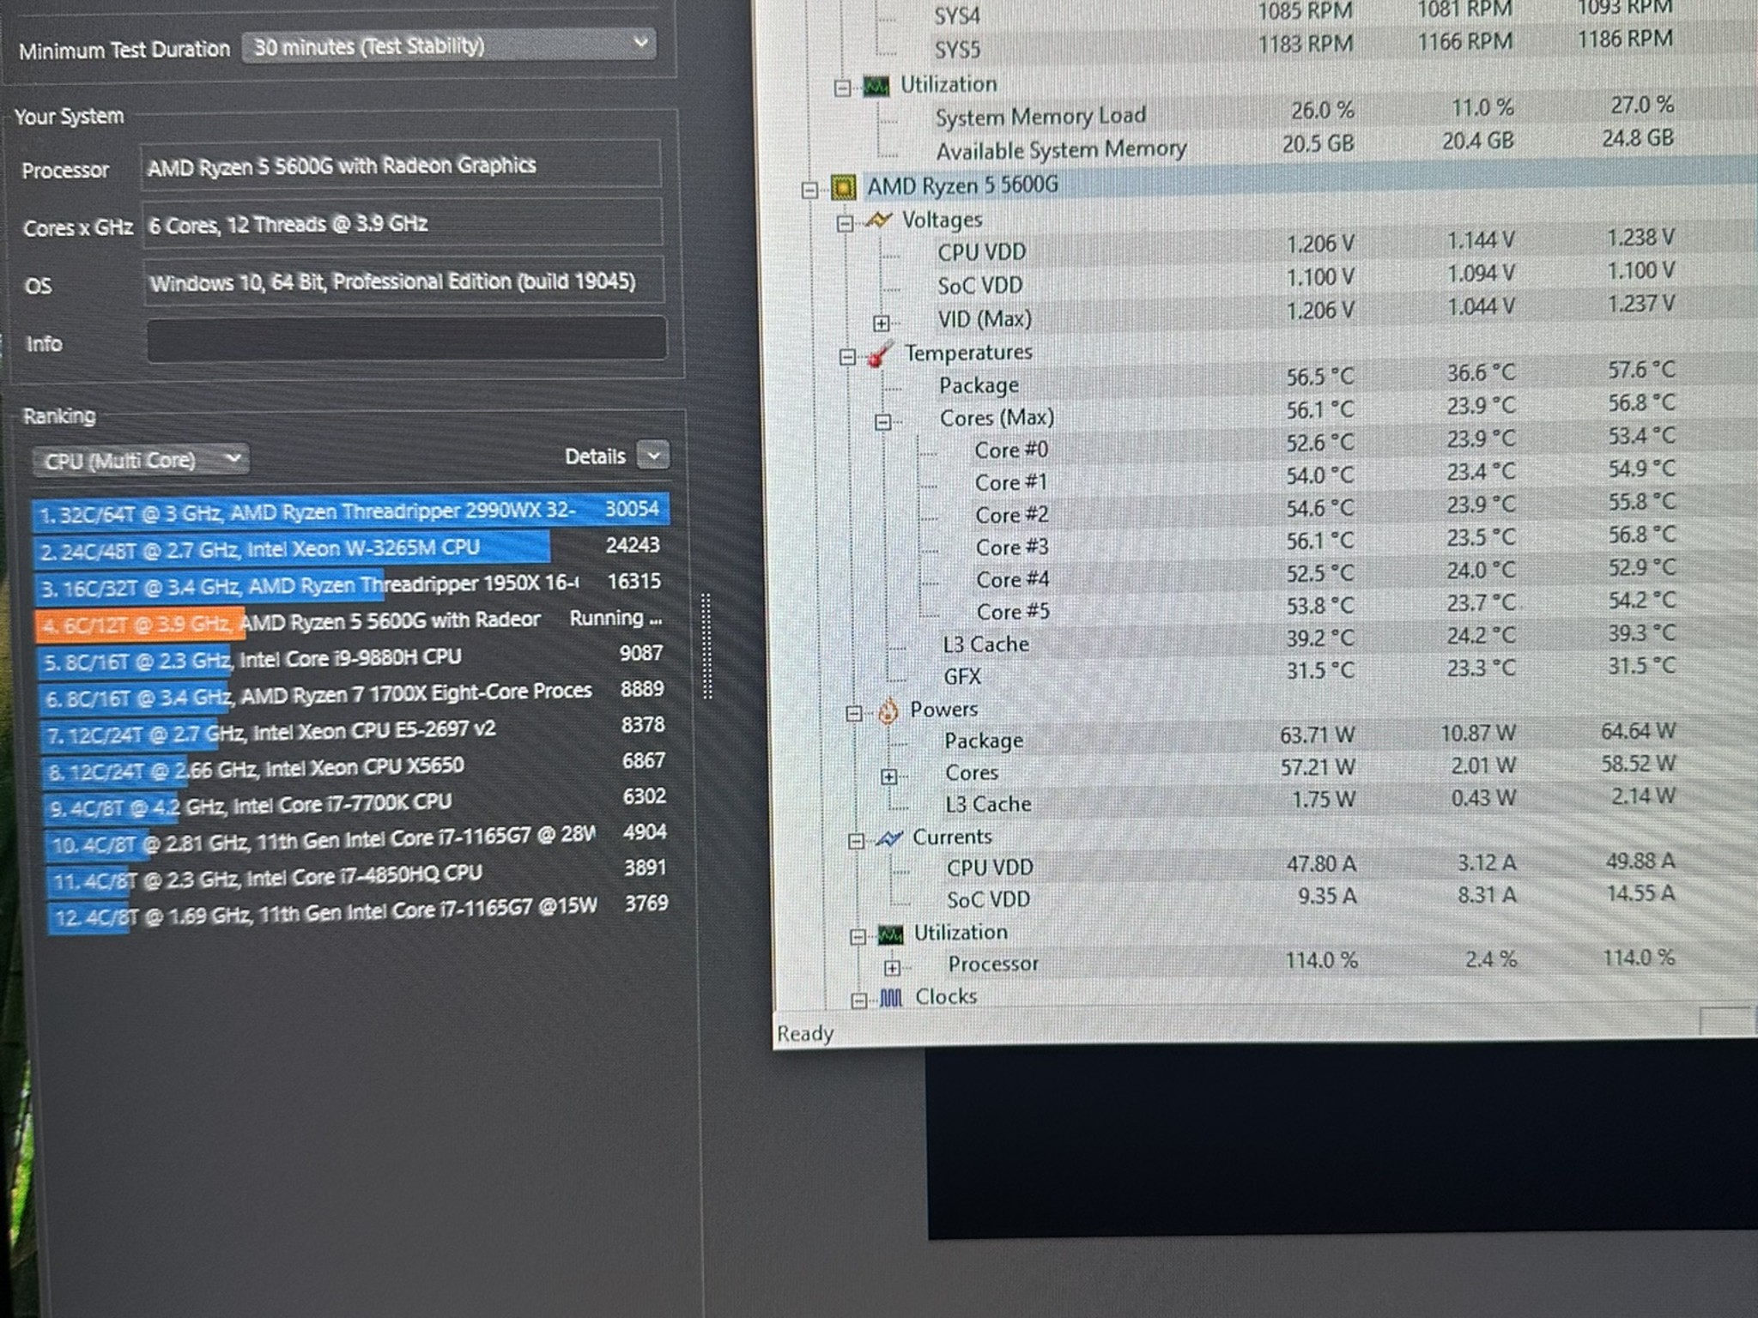This screenshot has width=1758, height=1318.
Task: Collapse the Powers section
Action: 854,713
